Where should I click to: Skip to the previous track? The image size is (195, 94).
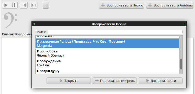[x=24, y=5]
